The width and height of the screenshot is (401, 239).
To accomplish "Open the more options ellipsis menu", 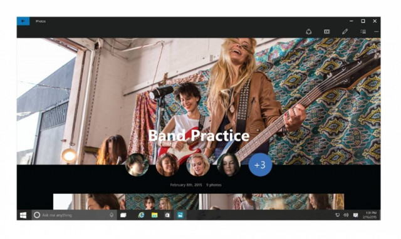I will [x=376, y=32].
